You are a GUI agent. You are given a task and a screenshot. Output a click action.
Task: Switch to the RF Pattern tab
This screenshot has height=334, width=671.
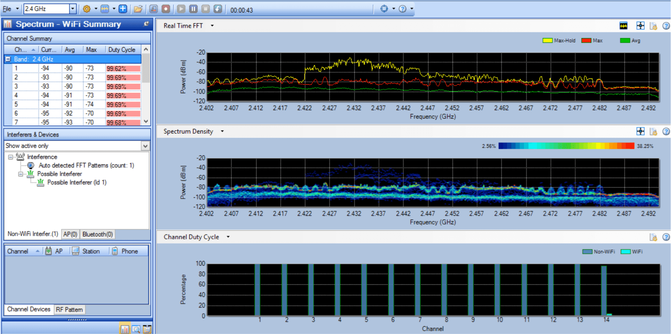tap(69, 309)
